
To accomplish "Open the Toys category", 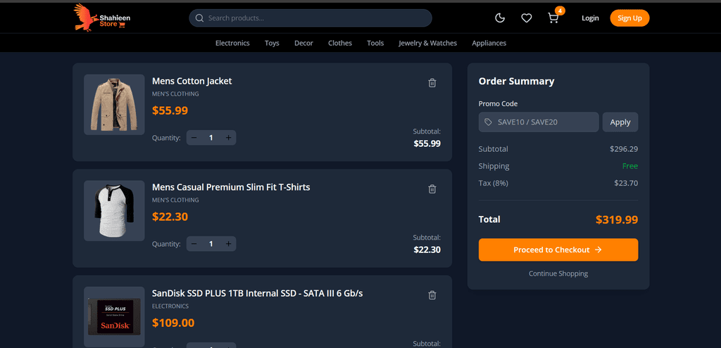I will 272,43.
